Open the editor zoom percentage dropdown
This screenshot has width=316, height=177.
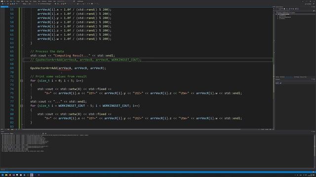pos(2,129)
